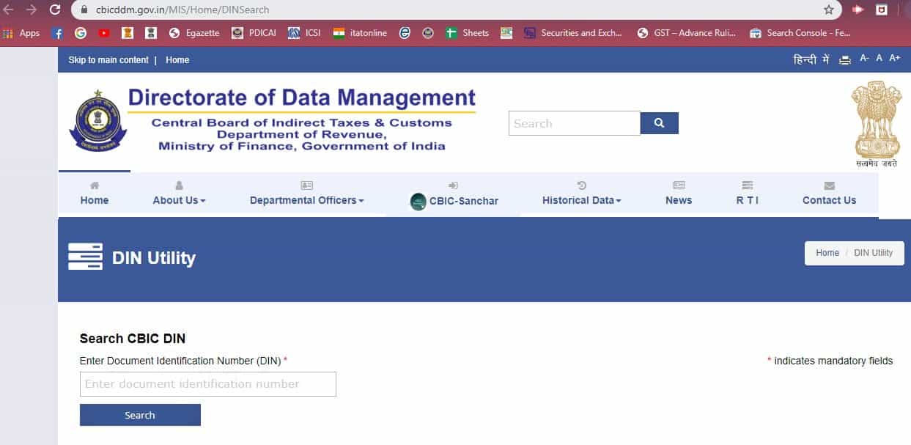Click the house icon above Home
The image size is (911, 445).
coord(95,185)
